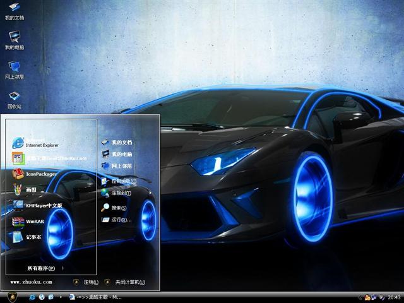Viewport: 404px width, 303px height.
Task: Click the 20:43 system clock
Action: click(x=394, y=297)
